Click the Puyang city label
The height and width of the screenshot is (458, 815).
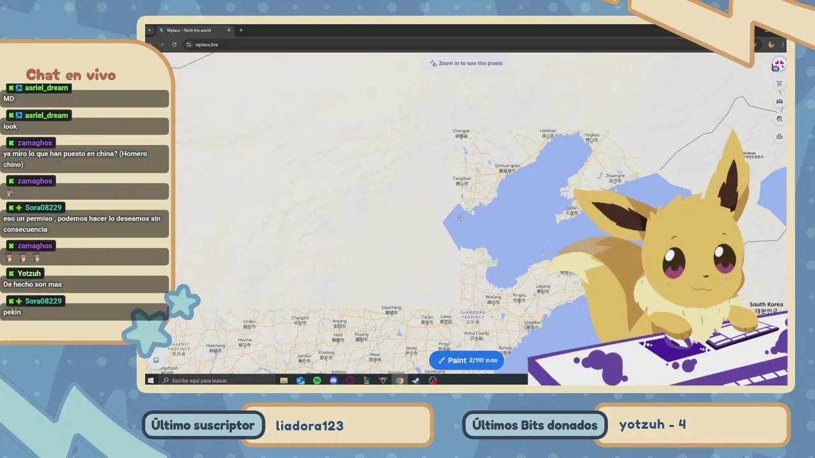click(361, 337)
